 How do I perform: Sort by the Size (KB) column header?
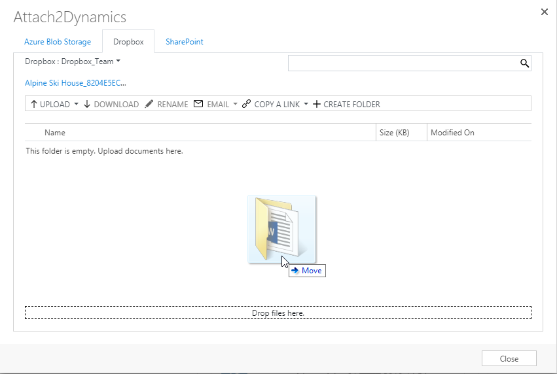pos(394,132)
